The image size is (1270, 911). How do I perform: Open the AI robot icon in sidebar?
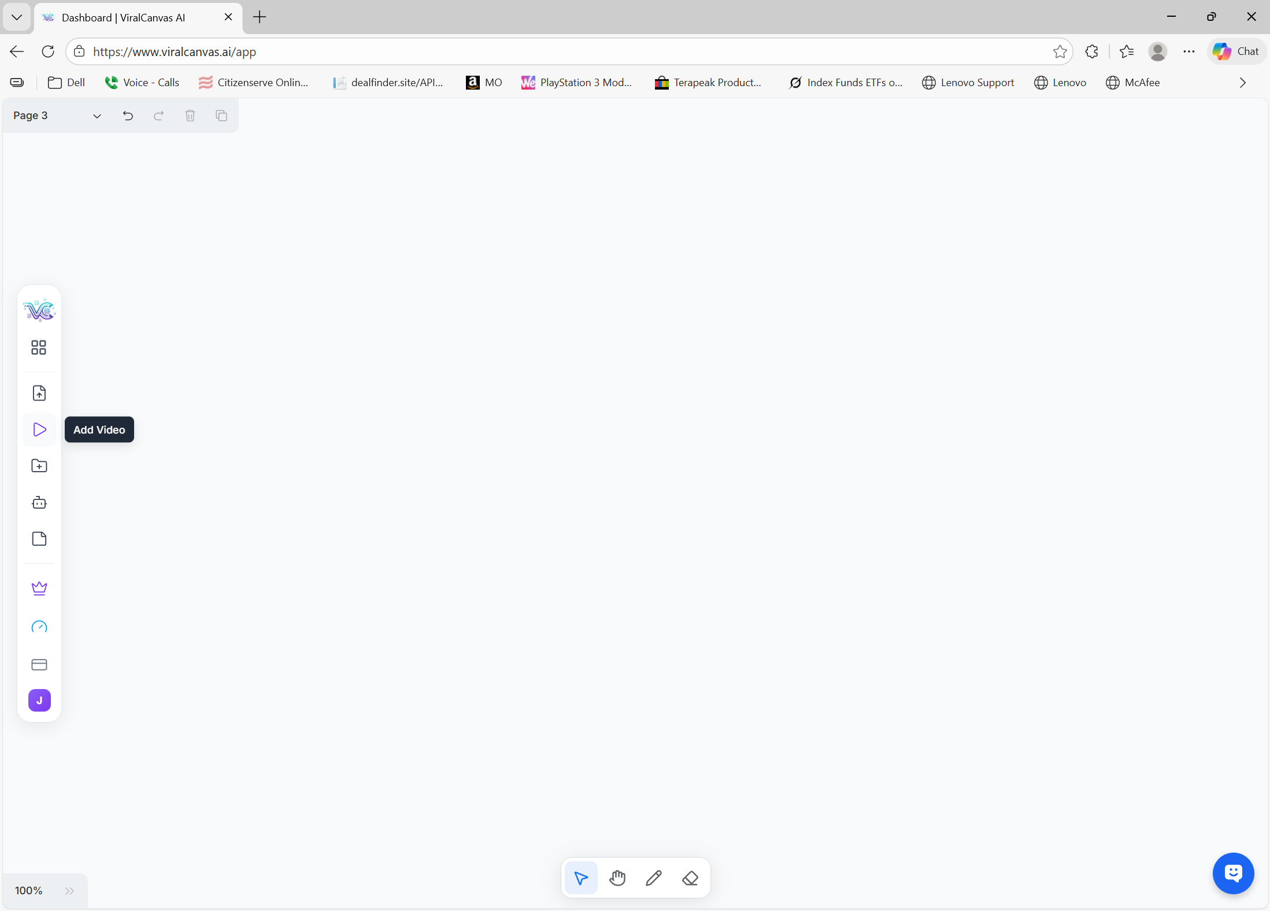pos(39,502)
